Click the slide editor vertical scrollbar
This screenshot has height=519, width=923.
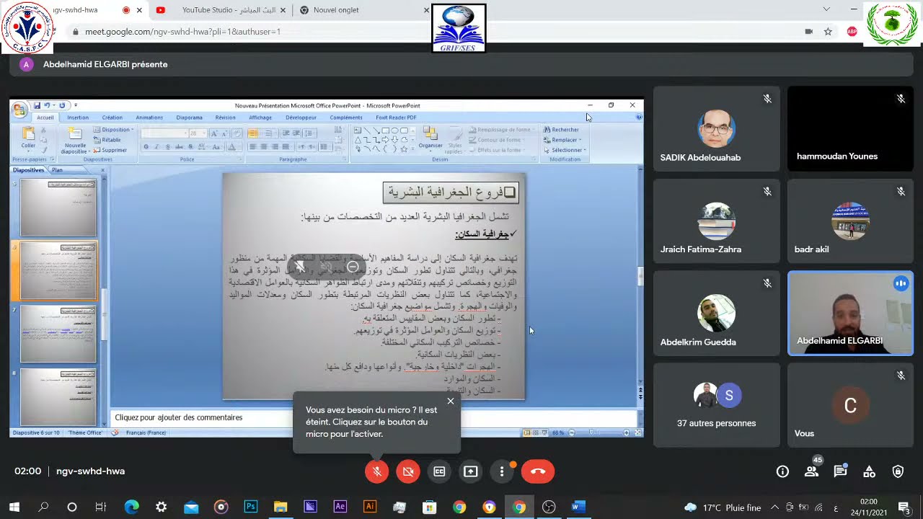tap(640, 277)
